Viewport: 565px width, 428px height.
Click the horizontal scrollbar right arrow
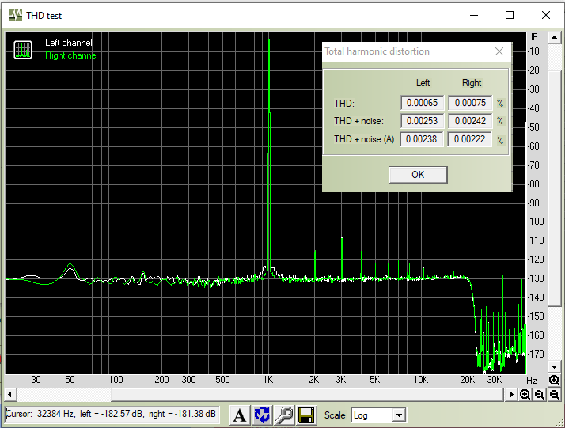pyautogui.click(x=511, y=395)
